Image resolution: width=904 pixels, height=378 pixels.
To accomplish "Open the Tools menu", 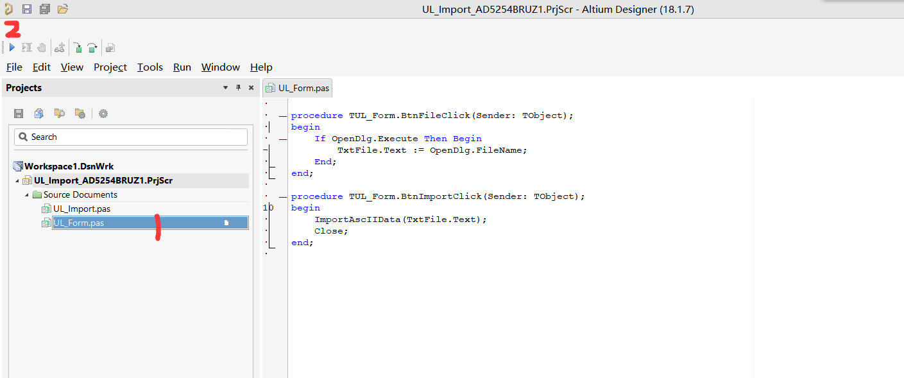I will coord(149,67).
